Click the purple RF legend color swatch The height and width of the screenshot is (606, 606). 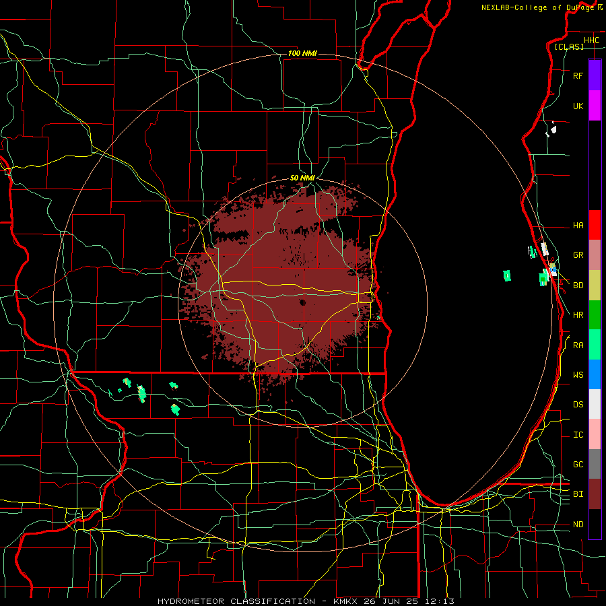(x=595, y=75)
